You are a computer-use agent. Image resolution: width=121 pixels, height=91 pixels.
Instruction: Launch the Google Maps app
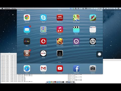[x=76, y=17]
